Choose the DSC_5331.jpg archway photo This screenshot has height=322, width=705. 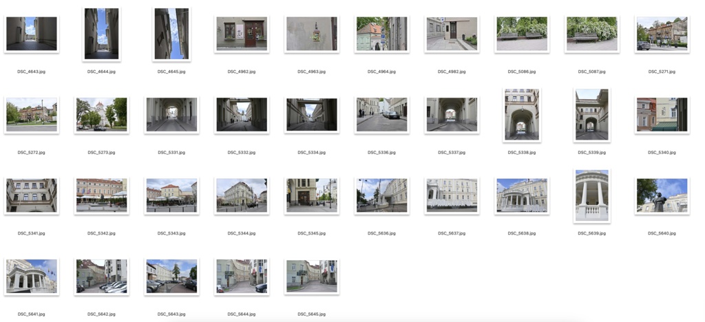coord(171,114)
